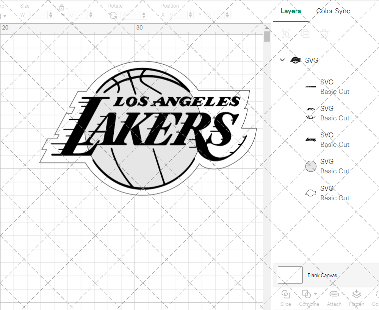Screen dimensions: 379x310
Task: Click the Size H input field
Action: tap(78, 15)
